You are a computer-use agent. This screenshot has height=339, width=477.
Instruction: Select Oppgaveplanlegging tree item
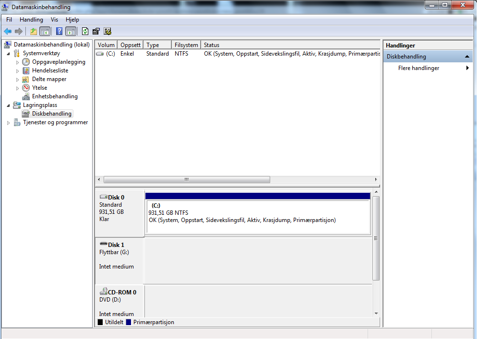click(x=59, y=62)
